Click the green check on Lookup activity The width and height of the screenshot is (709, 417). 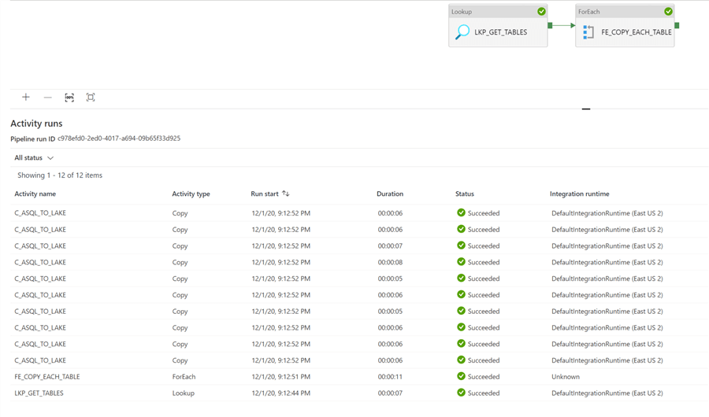tap(541, 12)
